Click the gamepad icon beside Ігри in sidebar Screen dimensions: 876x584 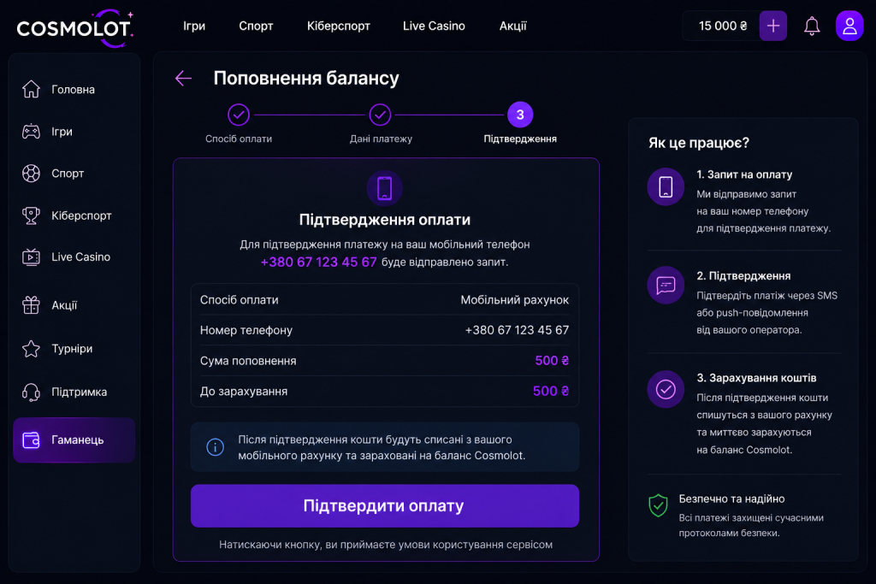coord(32,132)
